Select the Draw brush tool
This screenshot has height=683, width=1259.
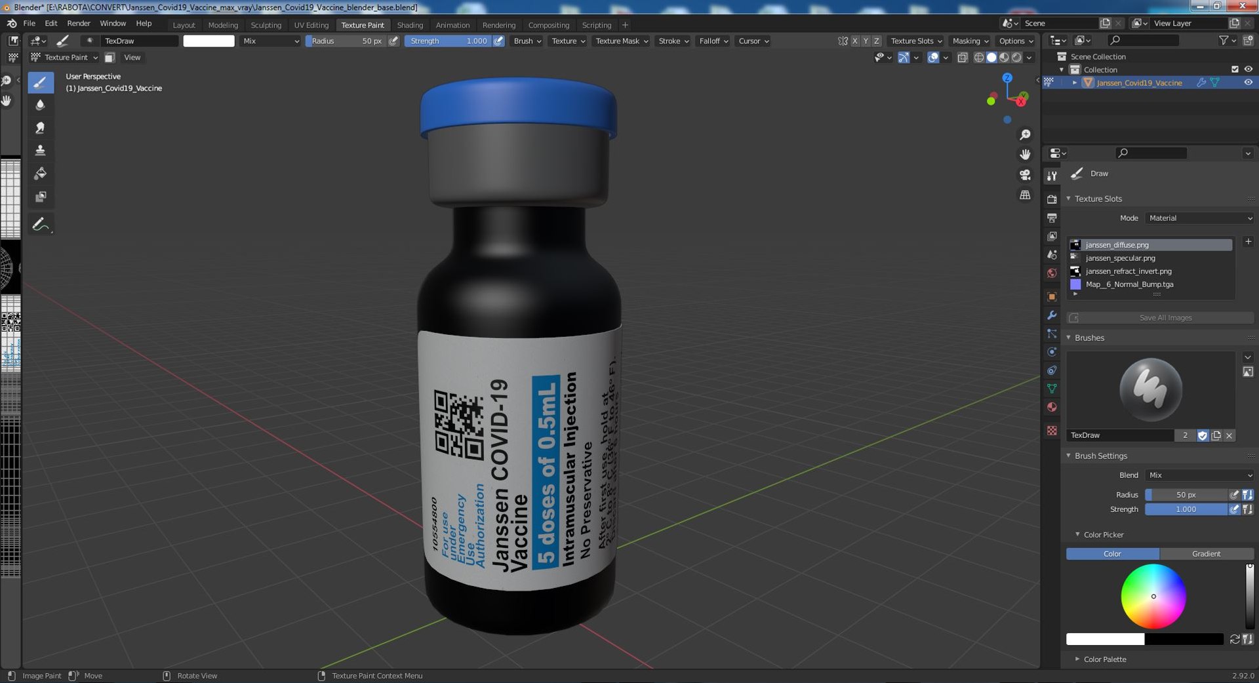[x=41, y=82]
